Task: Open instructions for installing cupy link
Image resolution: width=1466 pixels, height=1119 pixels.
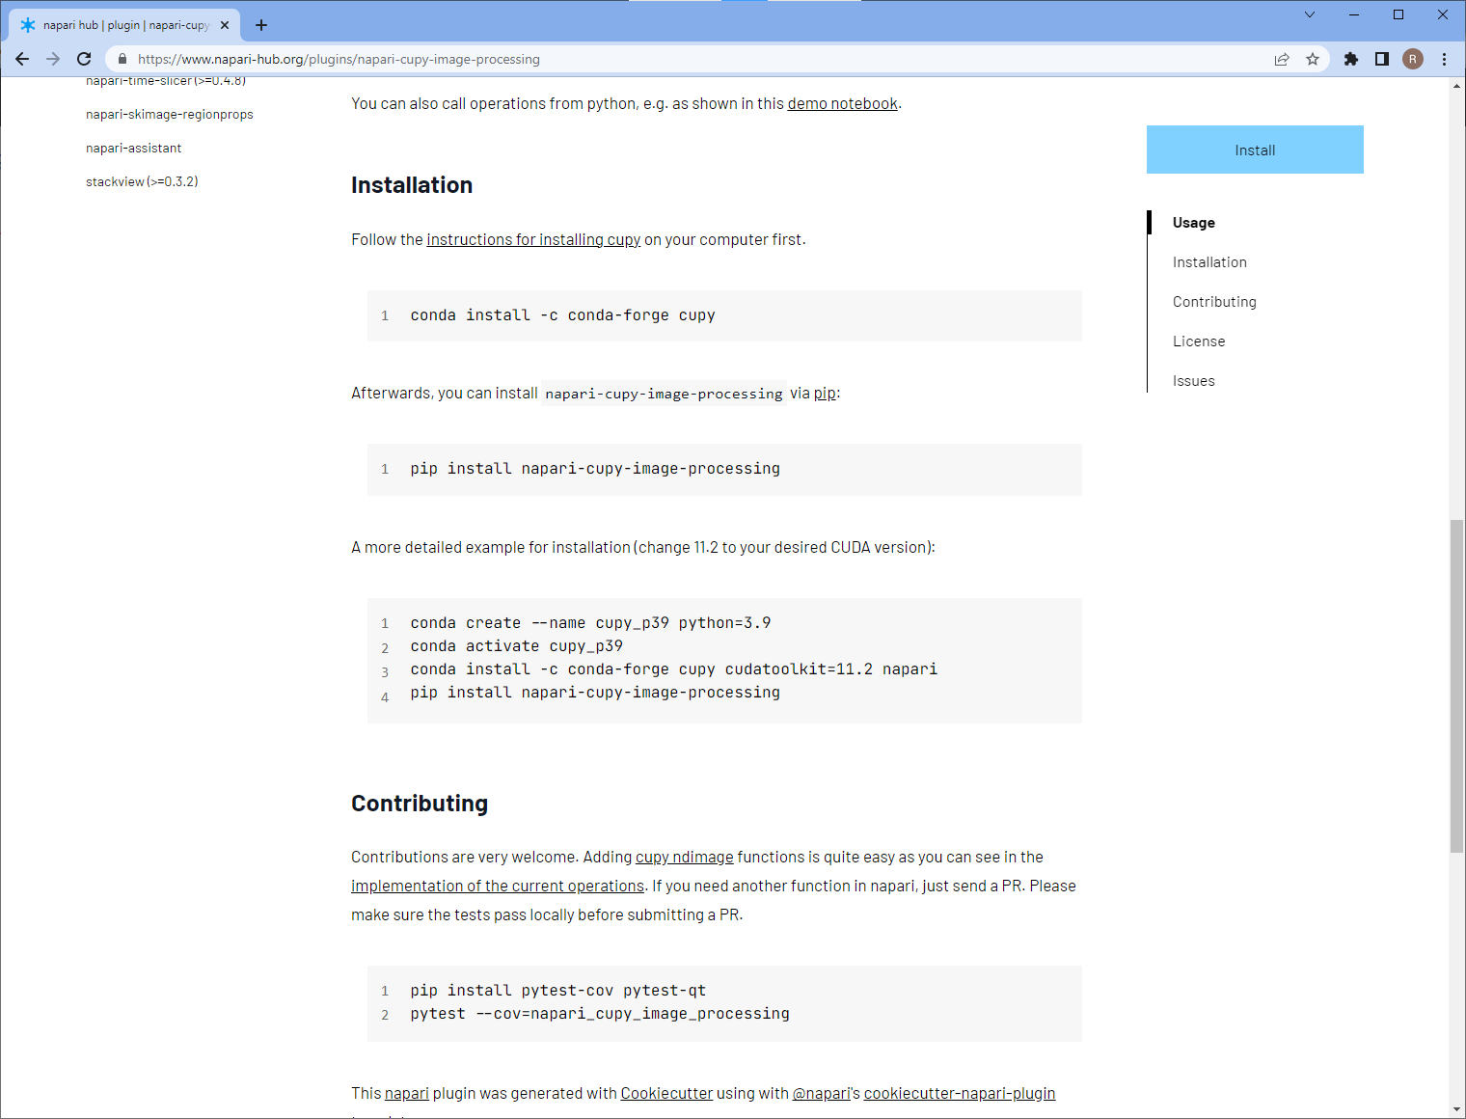Action: click(533, 239)
